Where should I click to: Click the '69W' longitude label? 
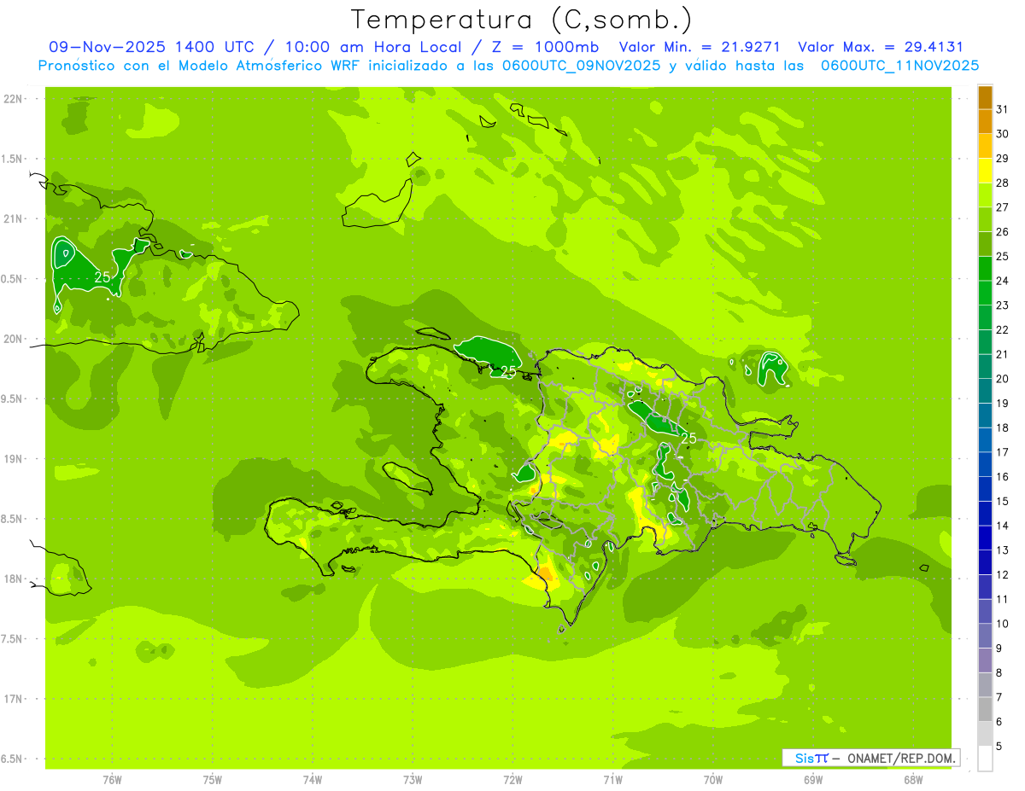pos(812,779)
